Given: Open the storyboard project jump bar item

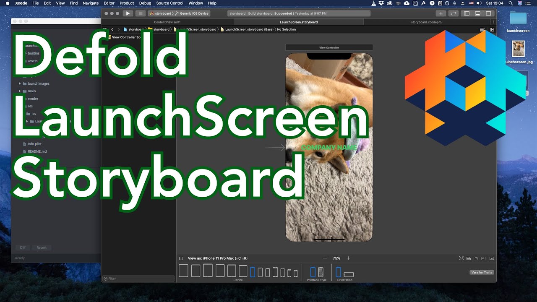Looking at the screenshot, I should (134, 29).
